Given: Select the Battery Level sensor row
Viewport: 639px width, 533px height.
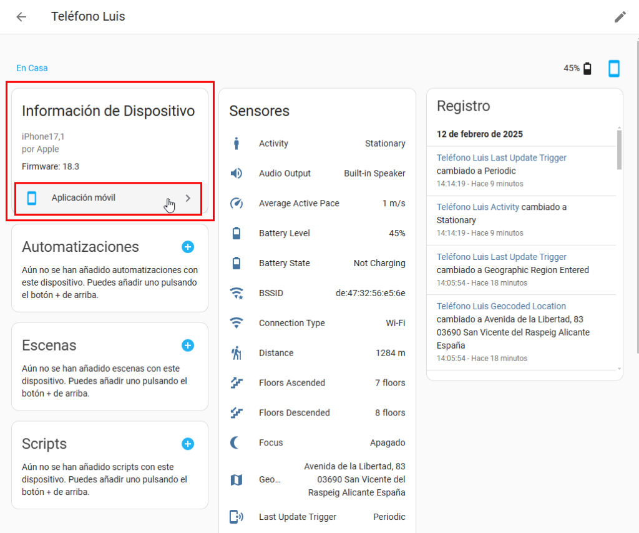Looking at the screenshot, I should tap(317, 234).
